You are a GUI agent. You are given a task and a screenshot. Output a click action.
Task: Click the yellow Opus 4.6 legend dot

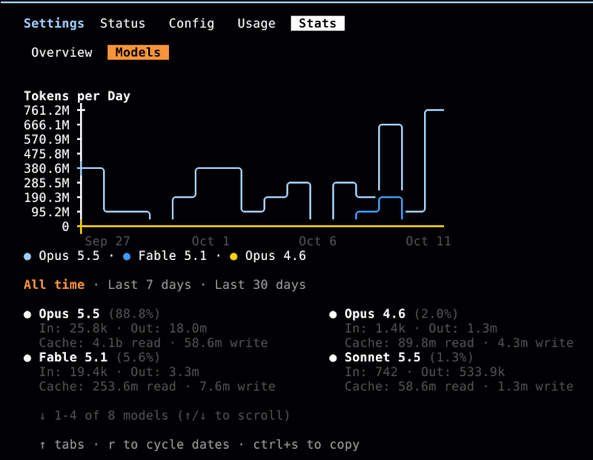[x=233, y=256]
